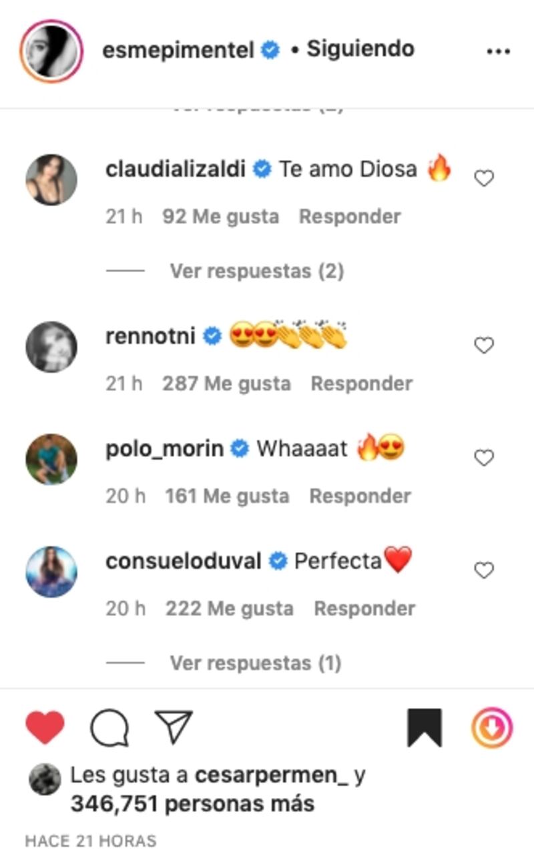
Task: View the 346,751 personas más likes list
Action: (192, 804)
